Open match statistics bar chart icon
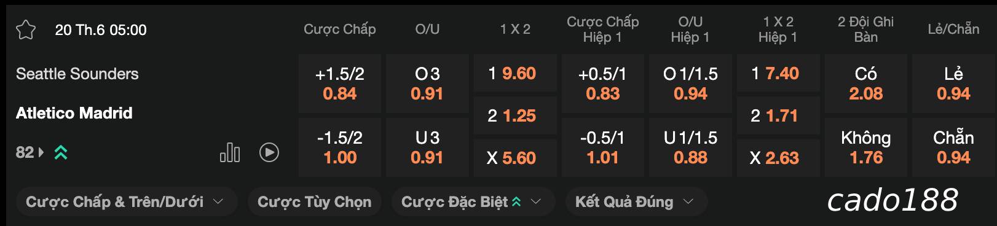Viewport: 997px width, 226px height. pyautogui.click(x=230, y=152)
